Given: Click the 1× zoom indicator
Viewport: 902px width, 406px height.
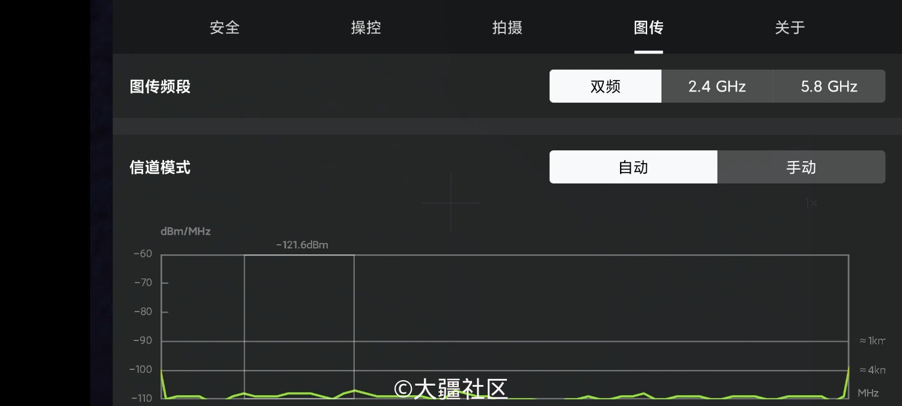Looking at the screenshot, I should pos(810,203).
